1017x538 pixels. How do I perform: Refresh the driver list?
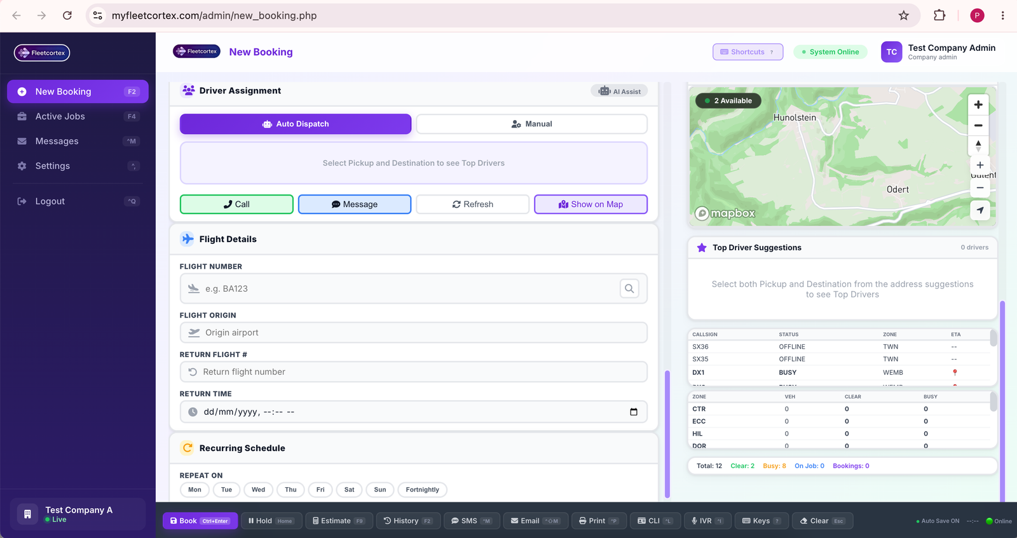click(x=472, y=205)
